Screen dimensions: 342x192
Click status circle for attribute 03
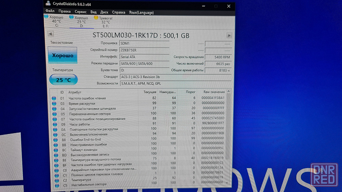(x=54, y=103)
